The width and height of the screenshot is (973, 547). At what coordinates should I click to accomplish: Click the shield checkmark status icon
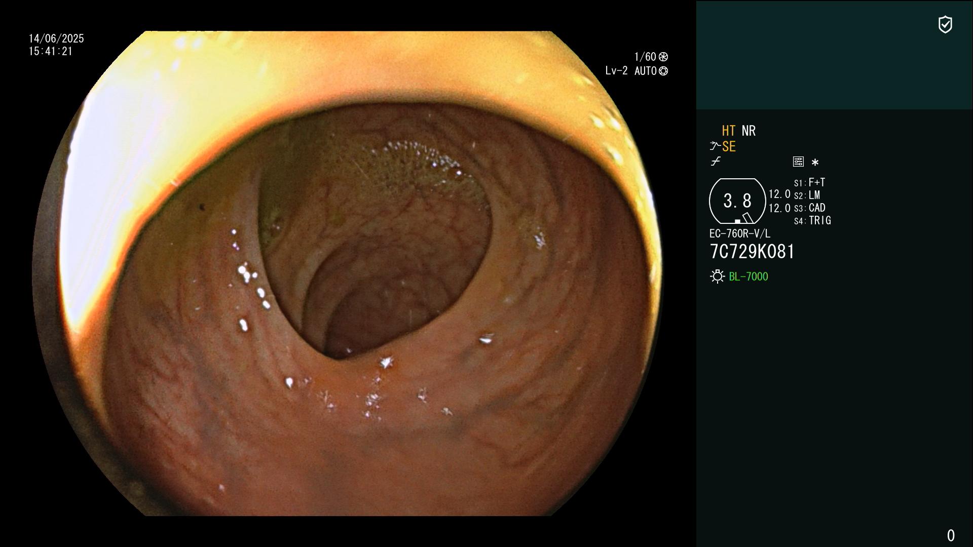[945, 24]
